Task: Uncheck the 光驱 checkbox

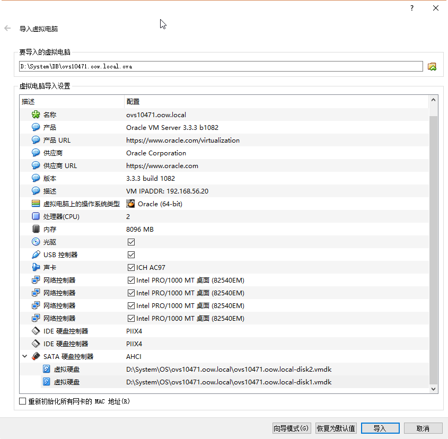Action: coord(131,242)
